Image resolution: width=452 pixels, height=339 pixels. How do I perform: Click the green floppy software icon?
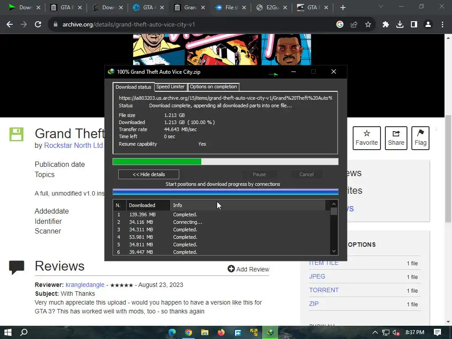tap(16, 134)
